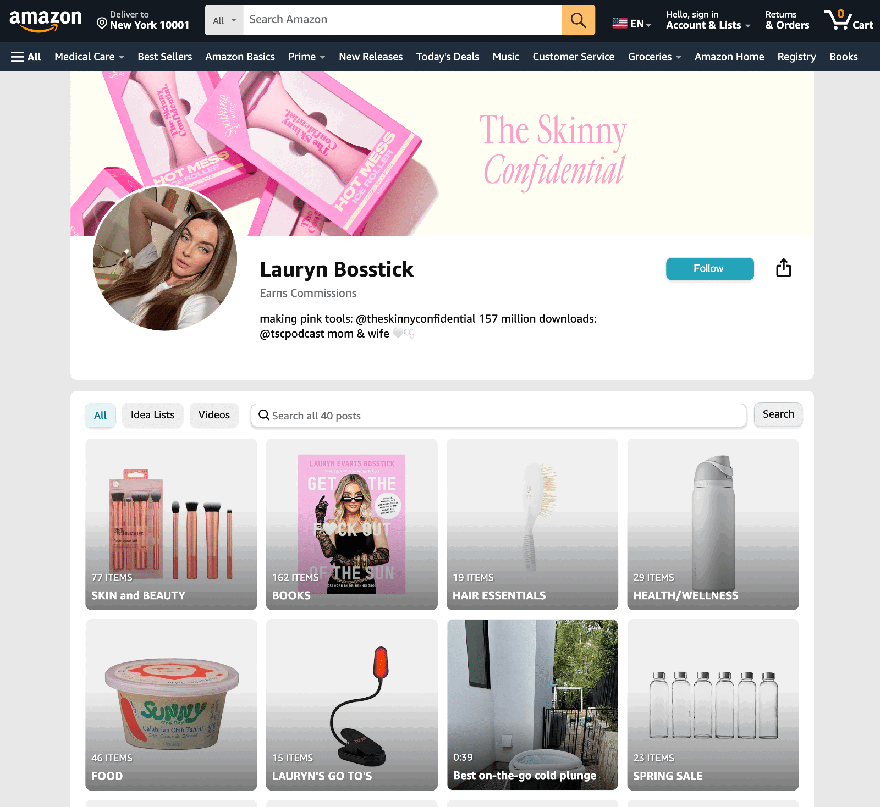
Task: Select the All posts filter tab
Action: [x=100, y=415]
